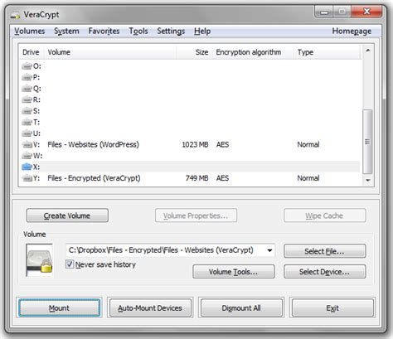Click the drive list scroll down arrow
The width and height of the screenshot is (393, 339).
(x=367, y=180)
